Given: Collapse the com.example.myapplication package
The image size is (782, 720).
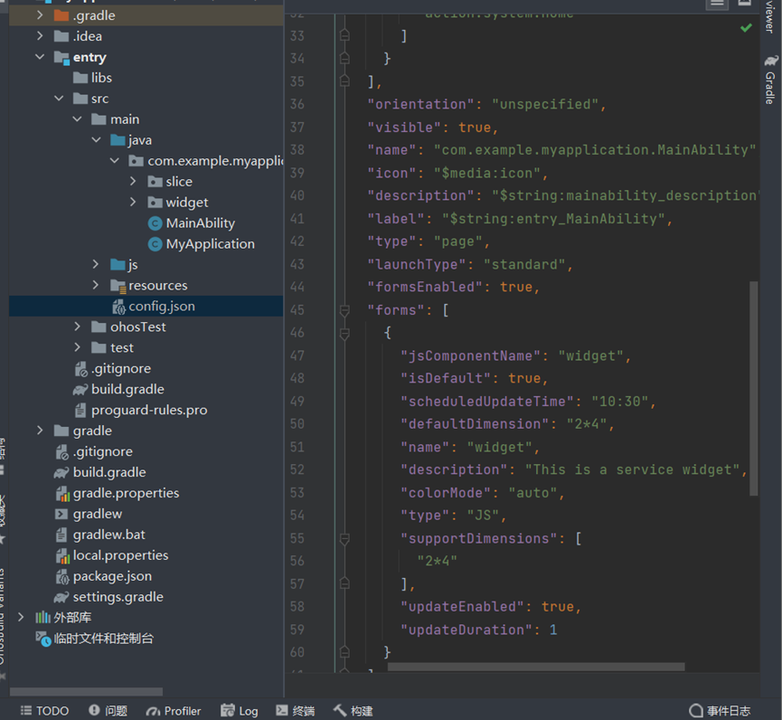Looking at the screenshot, I should tap(115, 161).
